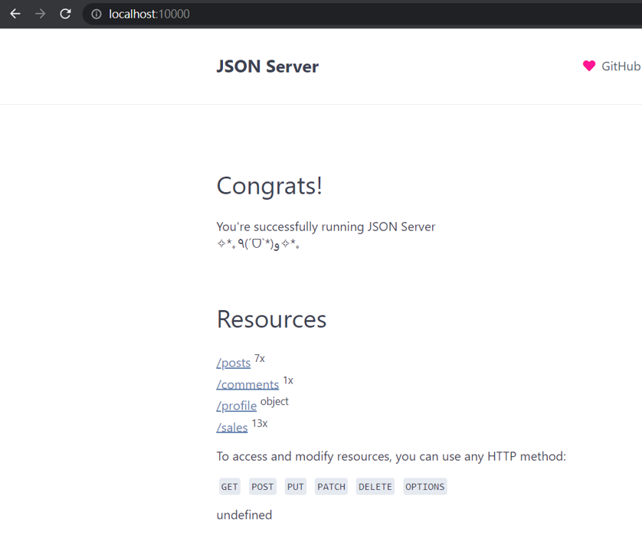Click the '1x' count next to /comments

tap(288, 380)
